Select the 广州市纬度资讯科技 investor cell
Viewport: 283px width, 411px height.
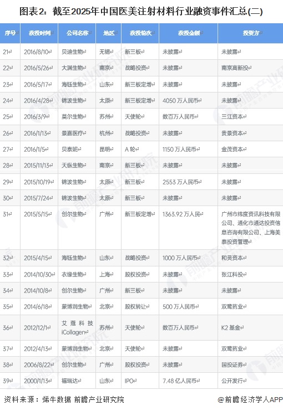(251, 228)
